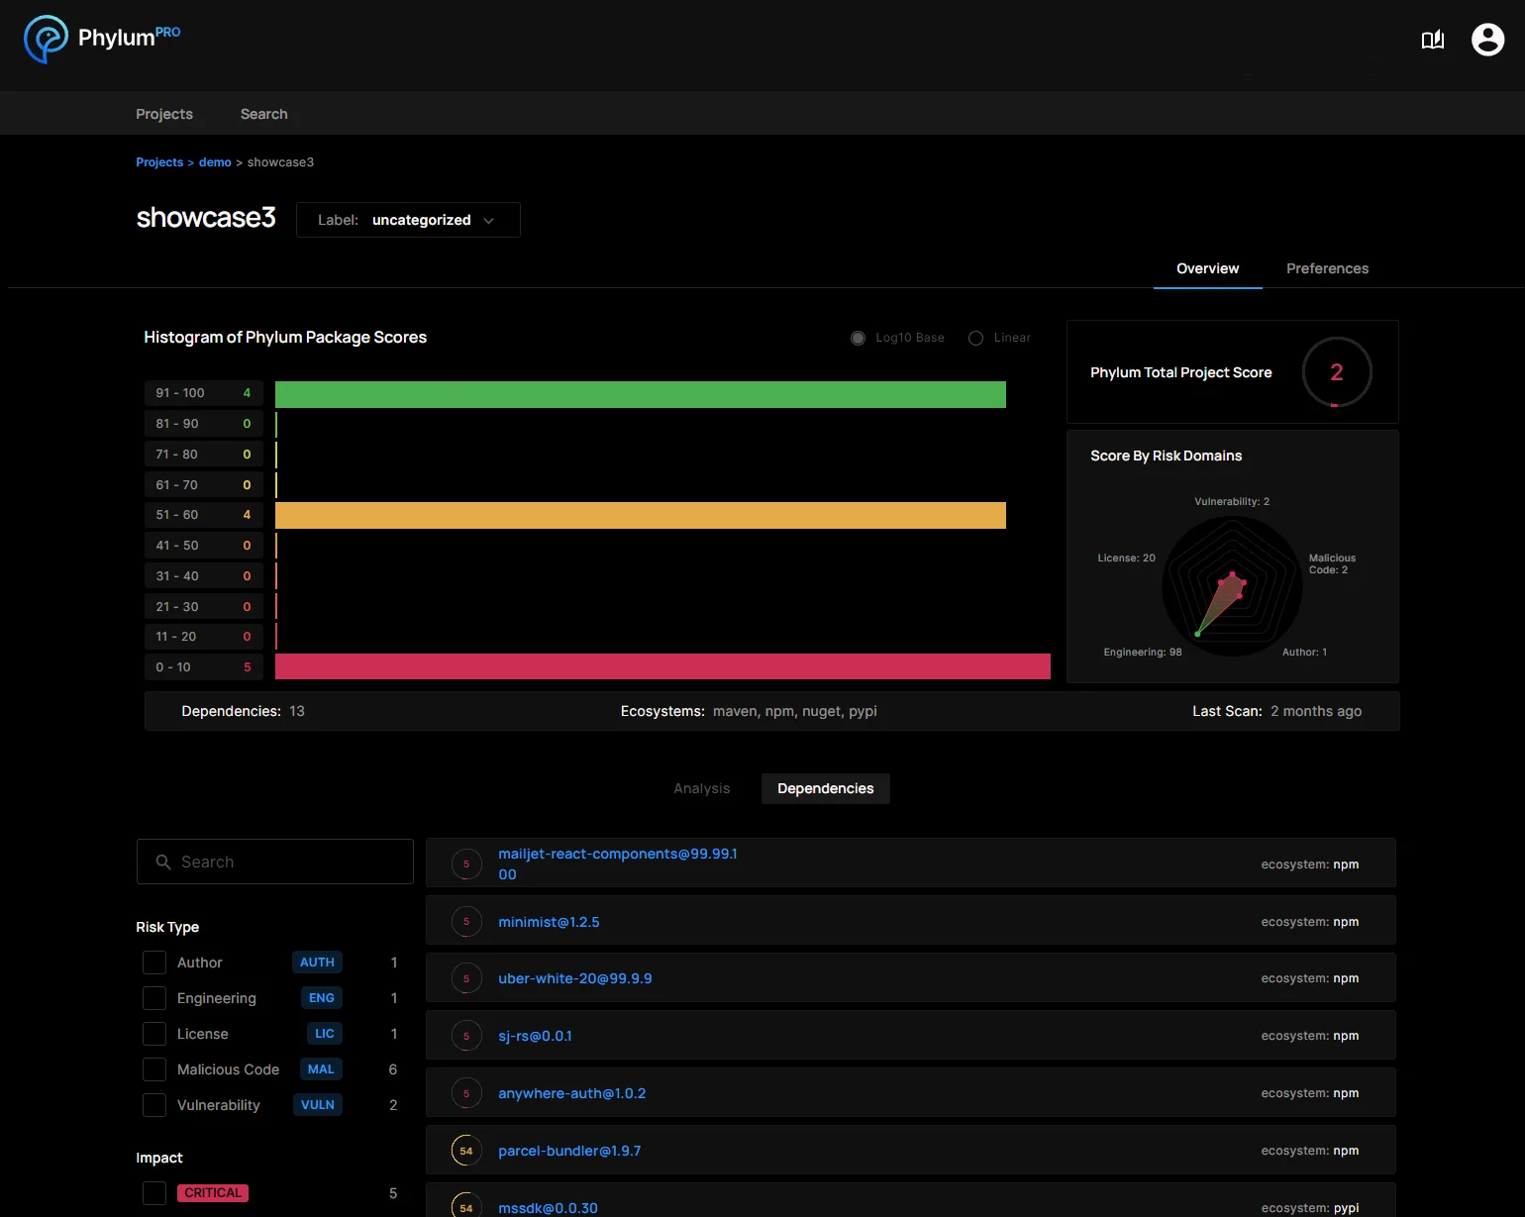The height and width of the screenshot is (1217, 1525).
Task: Click the VULN risk tag
Action: (x=317, y=1105)
